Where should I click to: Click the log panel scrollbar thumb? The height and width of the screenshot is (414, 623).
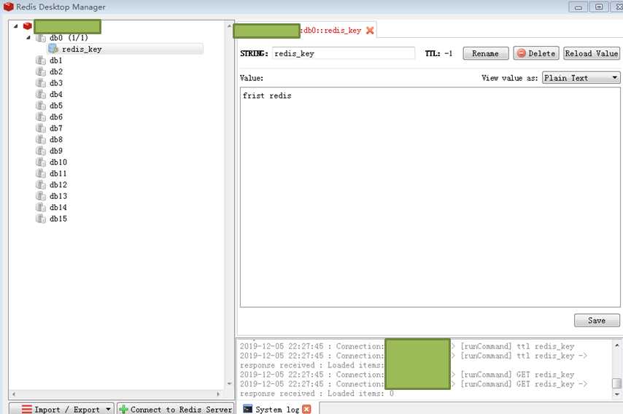coord(616,383)
